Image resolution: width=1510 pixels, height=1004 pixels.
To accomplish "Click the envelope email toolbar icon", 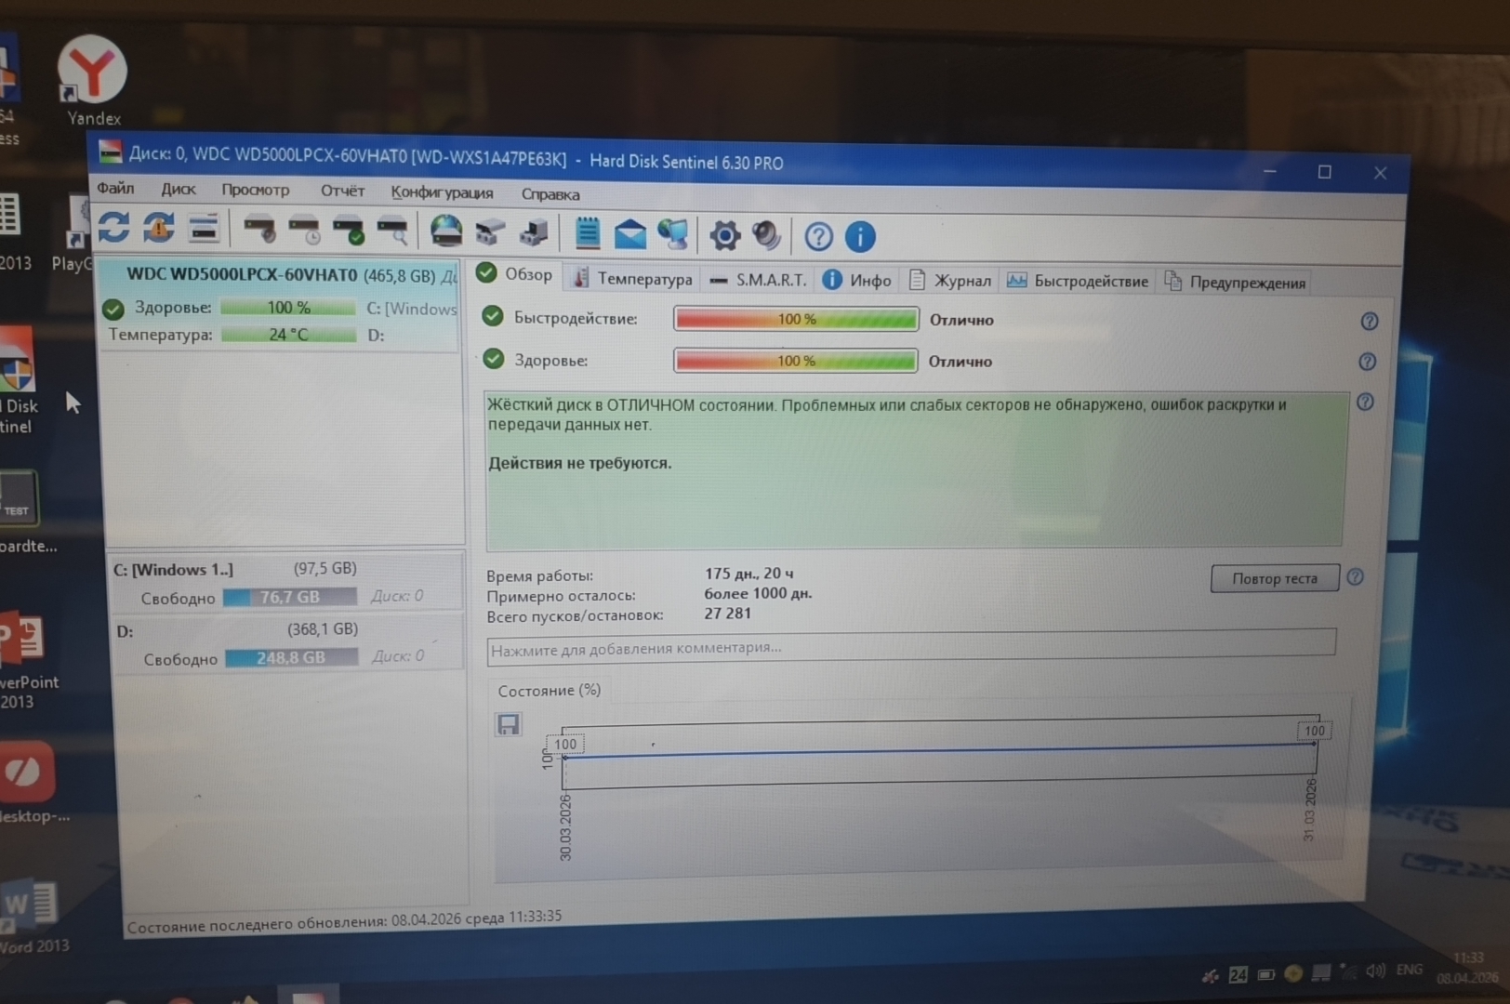I will tap(629, 234).
